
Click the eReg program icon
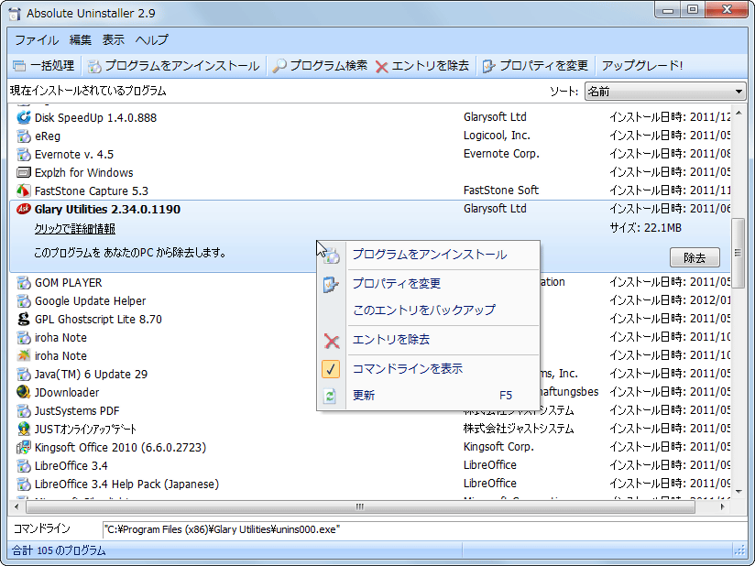point(23,136)
